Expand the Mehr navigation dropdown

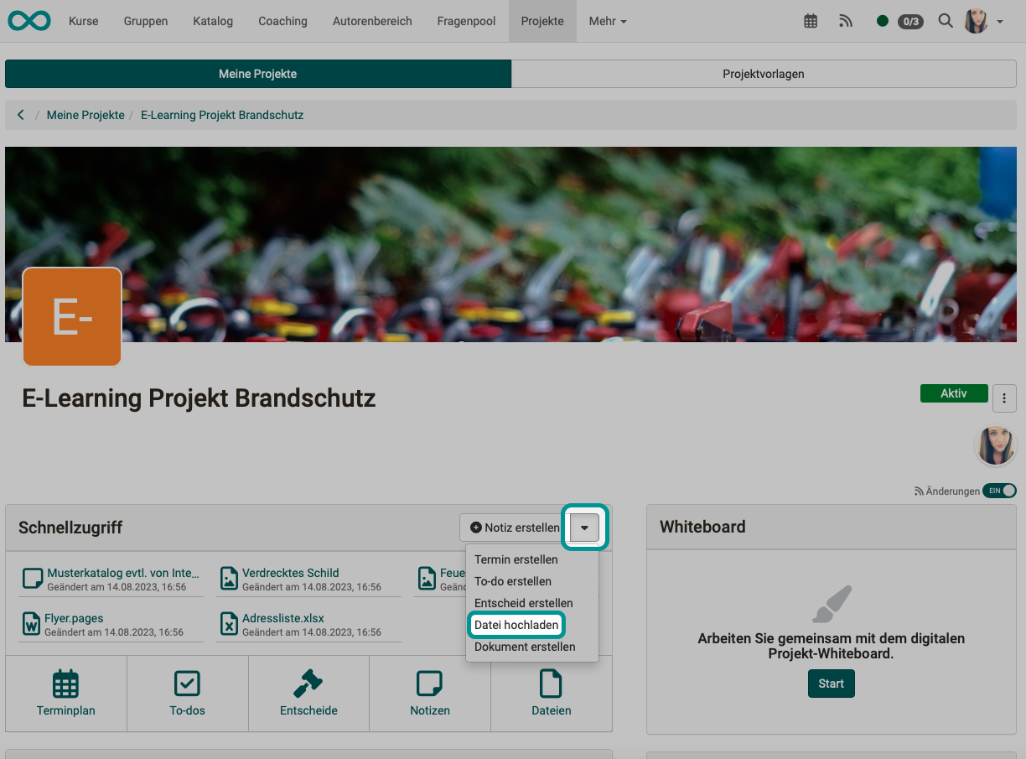click(607, 21)
